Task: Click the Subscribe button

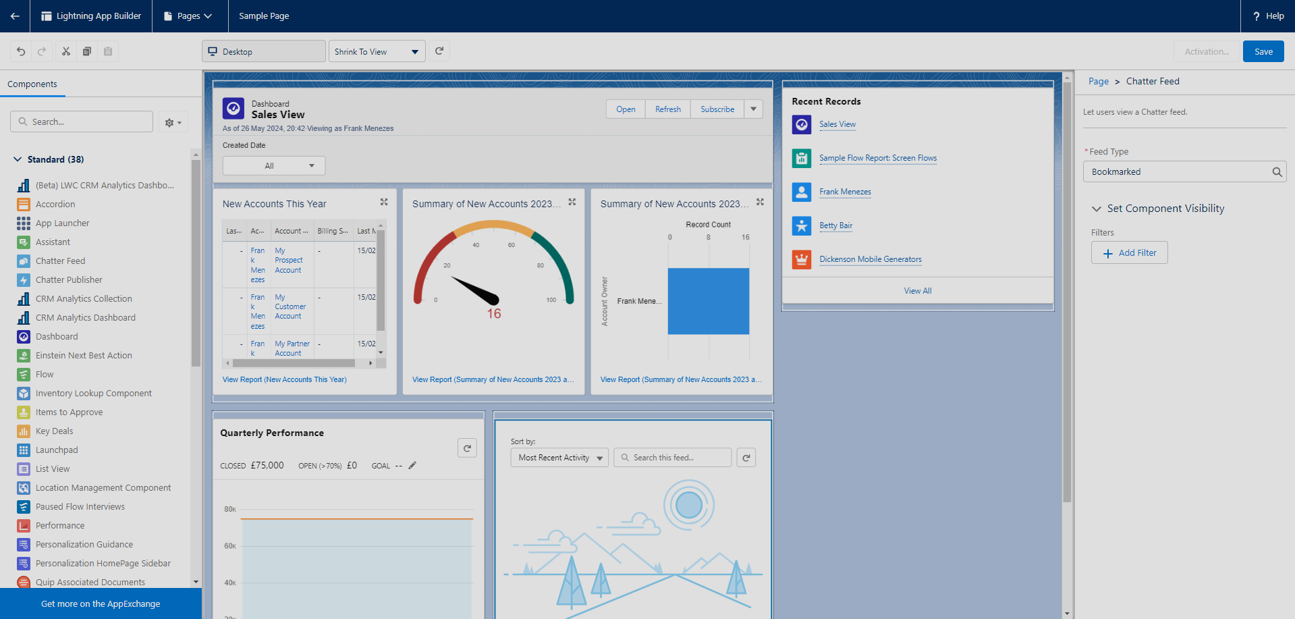Action: pyautogui.click(x=717, y=109)
